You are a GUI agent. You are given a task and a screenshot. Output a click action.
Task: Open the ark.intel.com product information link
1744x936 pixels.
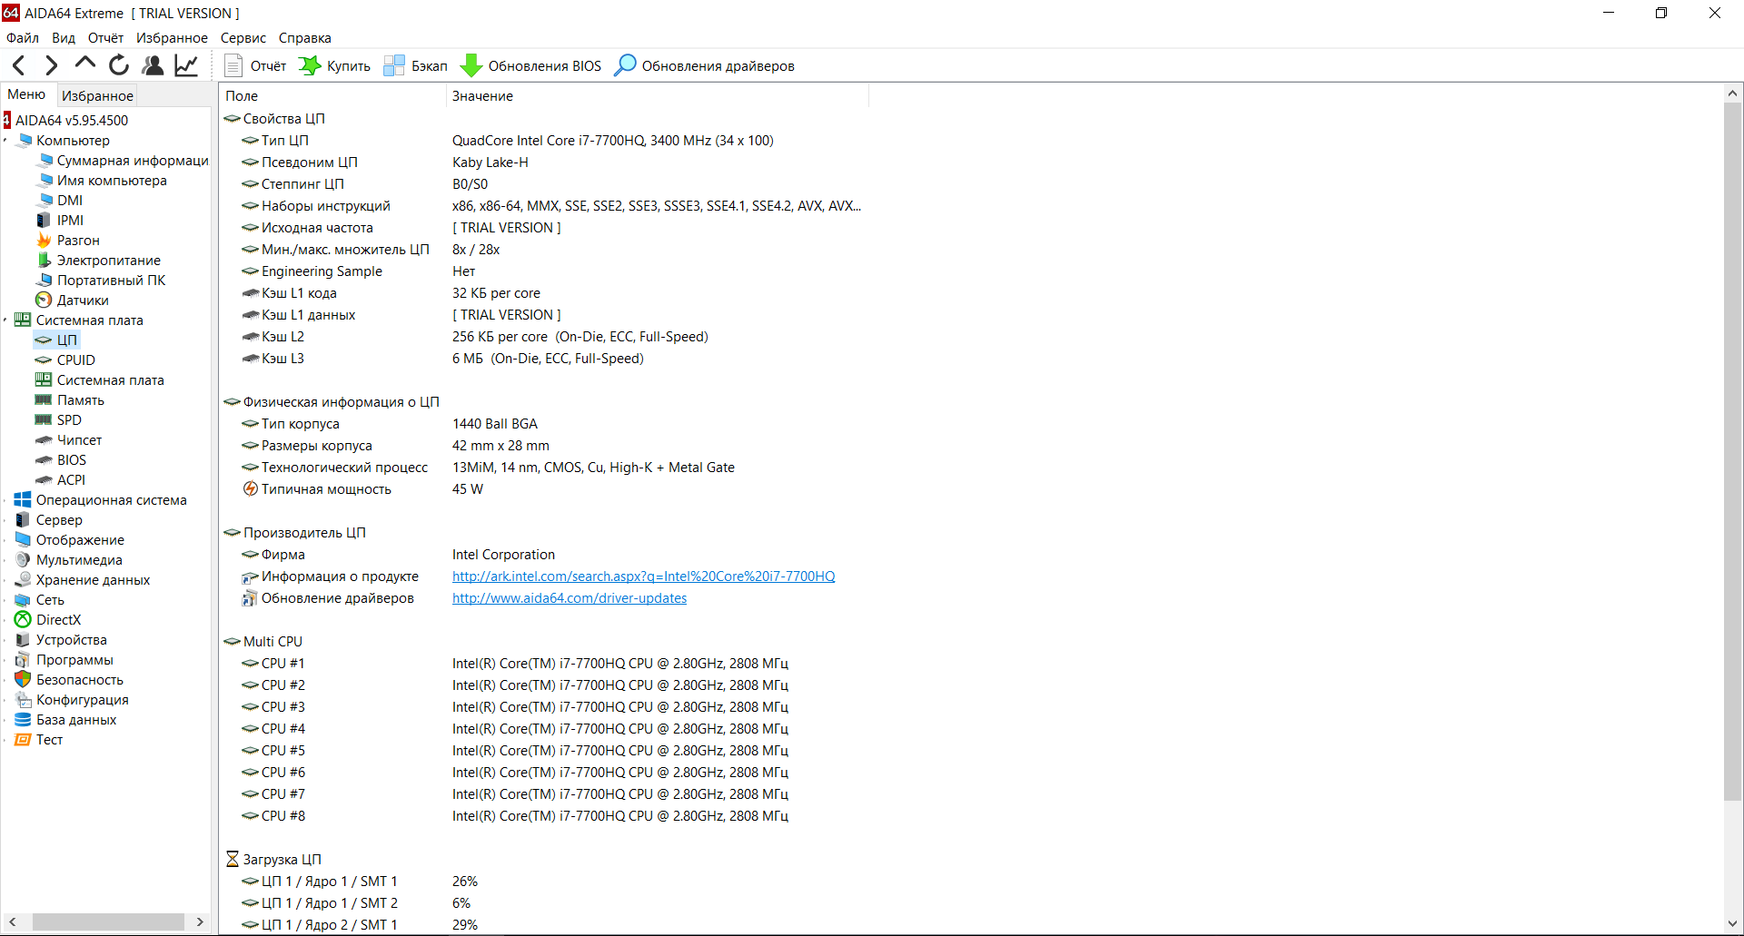[x=644, y=576]
